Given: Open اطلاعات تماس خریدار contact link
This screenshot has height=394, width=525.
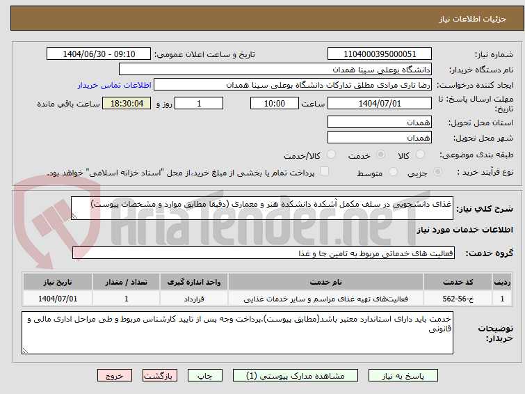Looking at the screenshot, I should pyautogui.click(x=115, y=85).
